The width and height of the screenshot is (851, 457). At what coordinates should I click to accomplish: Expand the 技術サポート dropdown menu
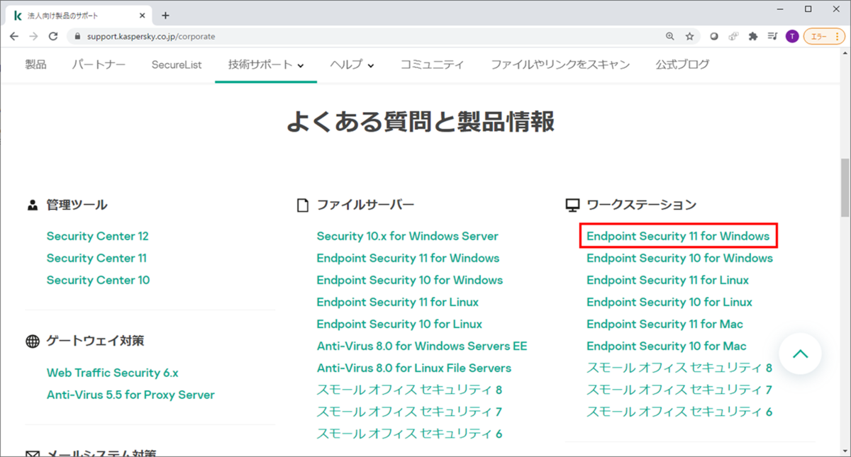pos(265,64)
